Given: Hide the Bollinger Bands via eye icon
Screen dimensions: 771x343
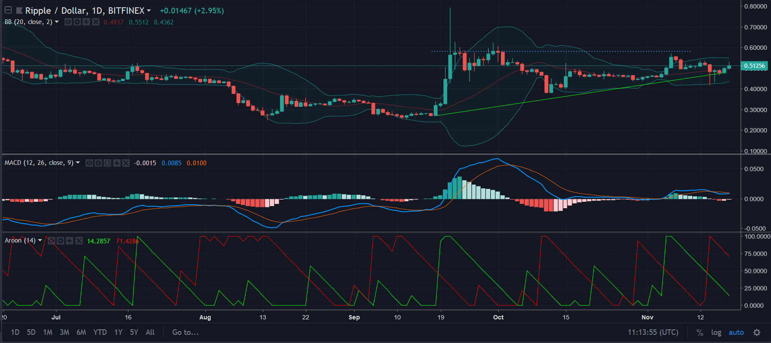Looking at the screenshot, I should tap(68, 22).
